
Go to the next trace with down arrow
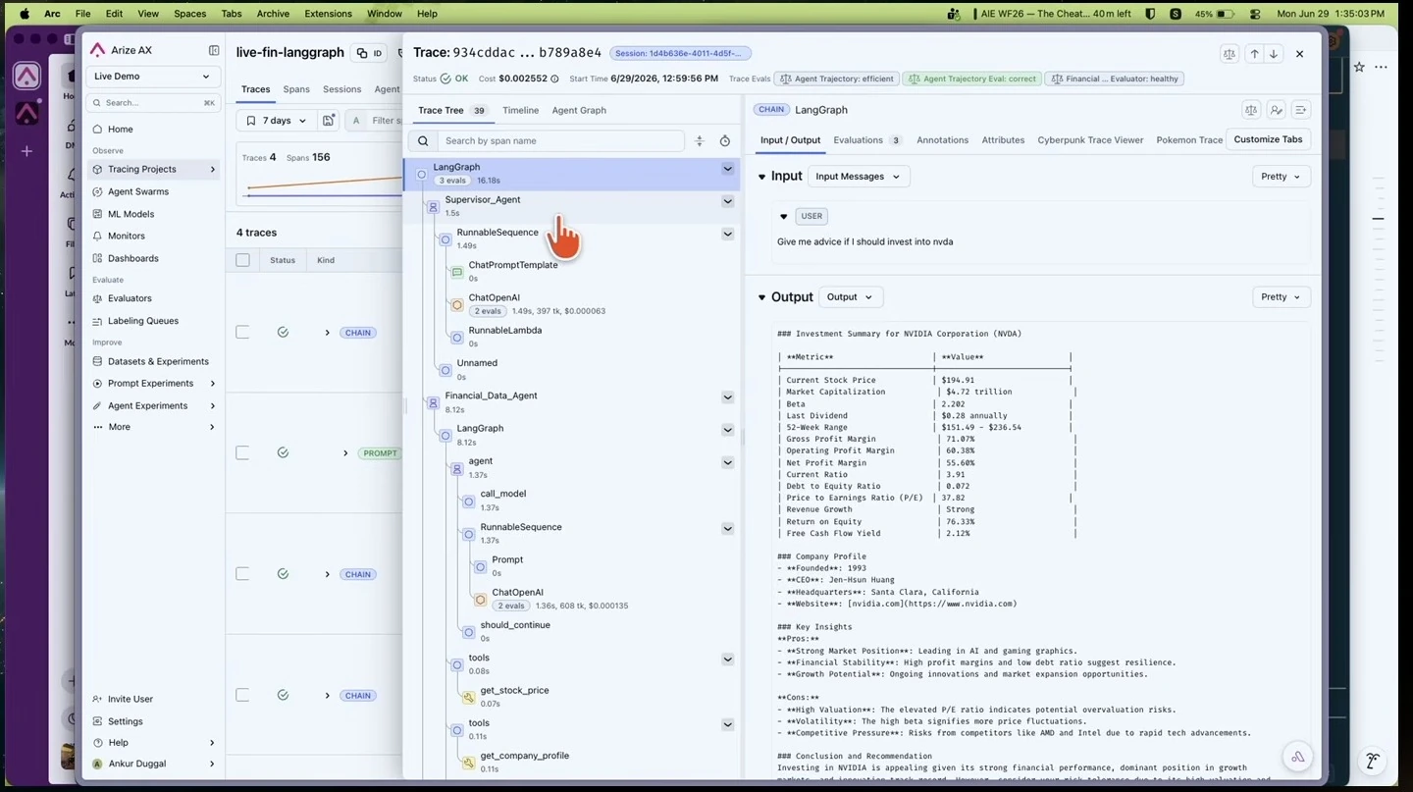pyautogui.click(x=1273, y=54)
